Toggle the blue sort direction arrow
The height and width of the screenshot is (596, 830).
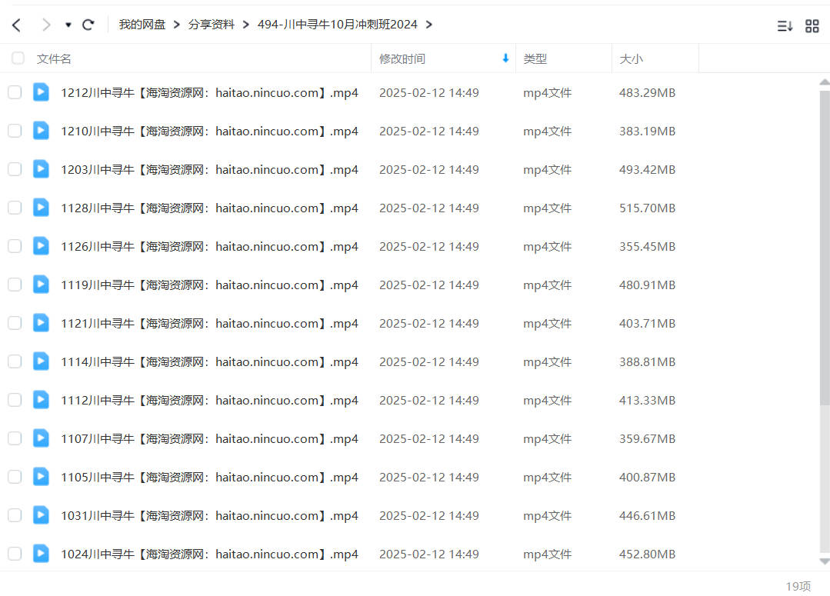coord(505,58)
